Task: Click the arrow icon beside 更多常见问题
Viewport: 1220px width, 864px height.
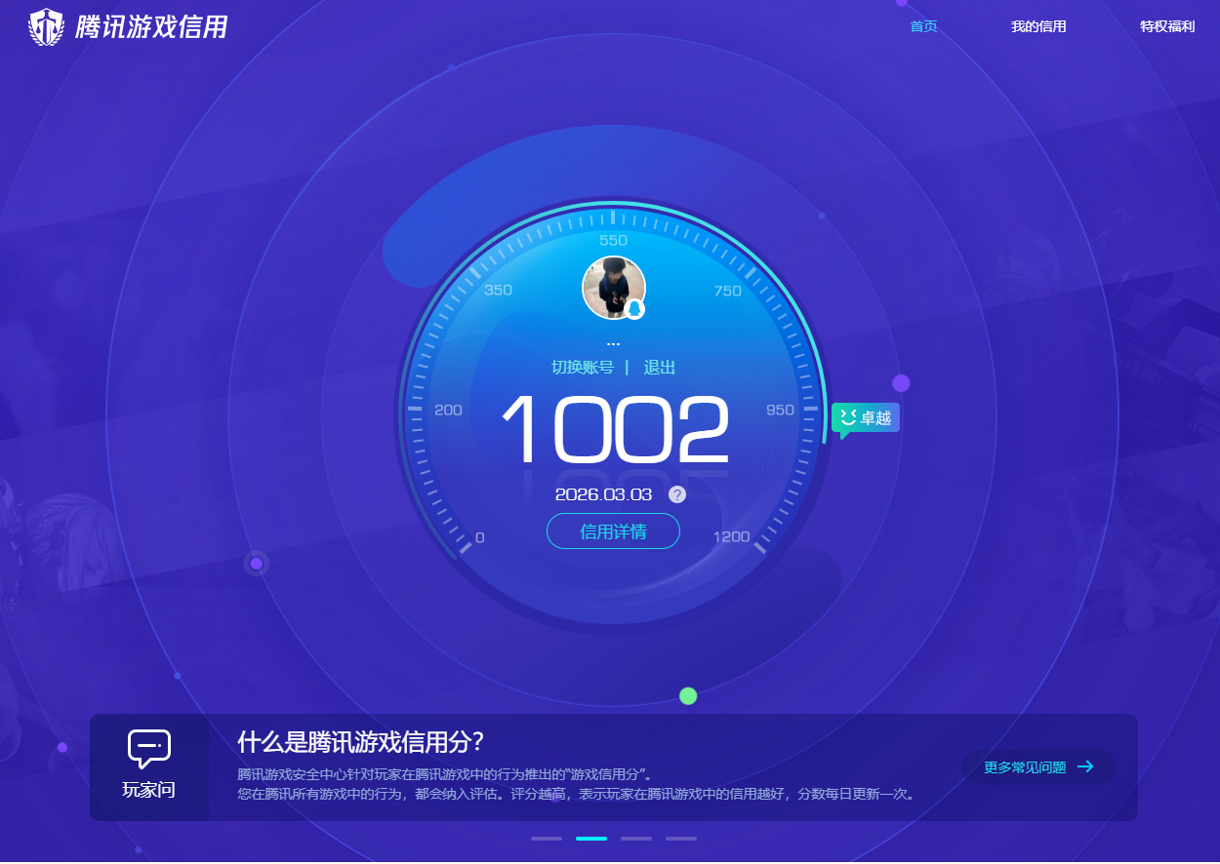Action: [1085, 766]
